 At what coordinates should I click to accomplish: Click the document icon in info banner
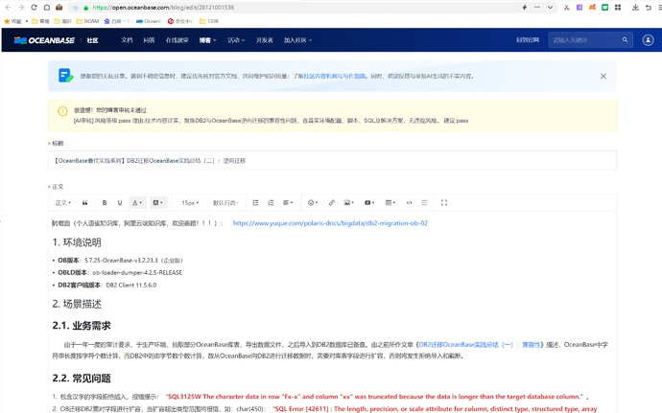point(66,76)
